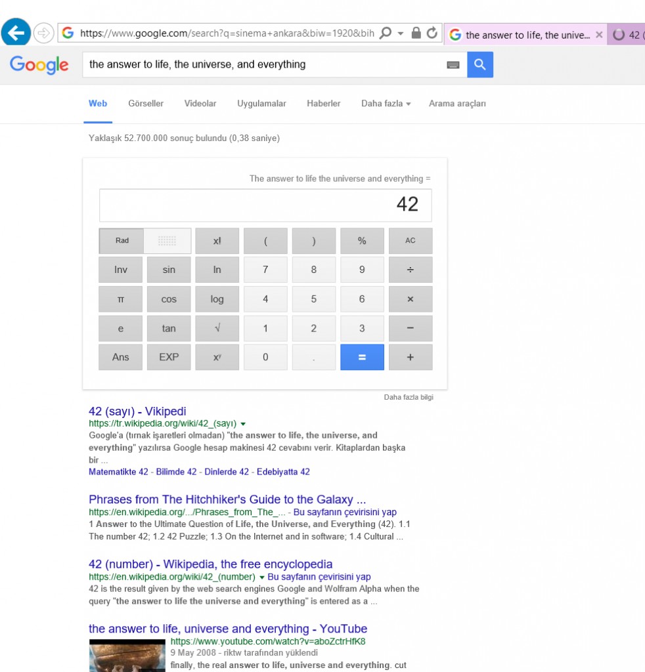Click the browser forward arrow button
Screen dimensions: 645x672
coord(44,33)
